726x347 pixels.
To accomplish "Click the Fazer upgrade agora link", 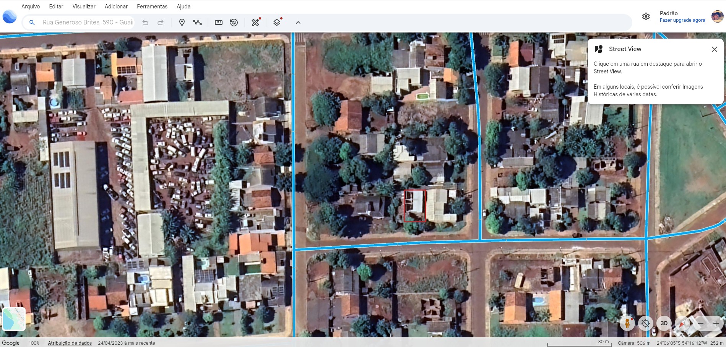I will [x=682, y=20].
